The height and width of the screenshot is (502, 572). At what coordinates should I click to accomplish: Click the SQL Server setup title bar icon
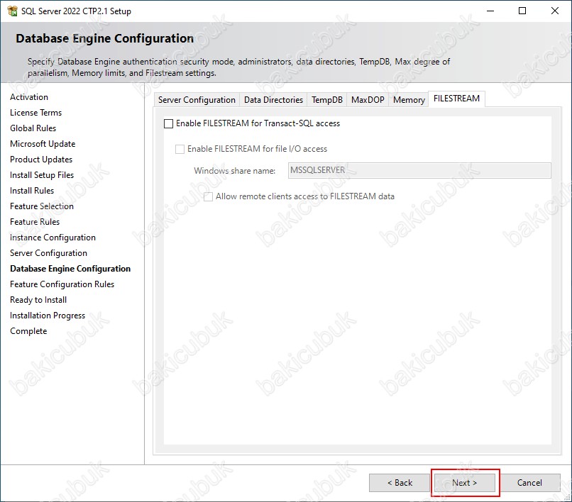11,11
